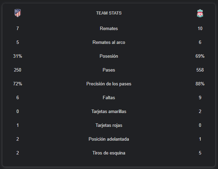Viewport: 218px width, 169px height.
Task: Click the Atlético Madrid crest icon
Action: click(18, 13)
